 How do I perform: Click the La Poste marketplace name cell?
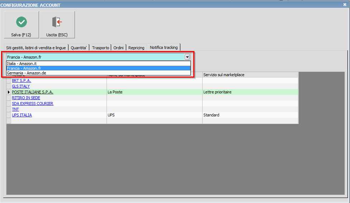155,92
